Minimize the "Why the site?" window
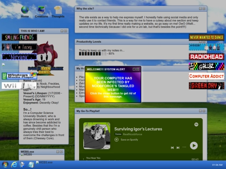This screenshot has height=169, width=226. click(x=200, y=9)
